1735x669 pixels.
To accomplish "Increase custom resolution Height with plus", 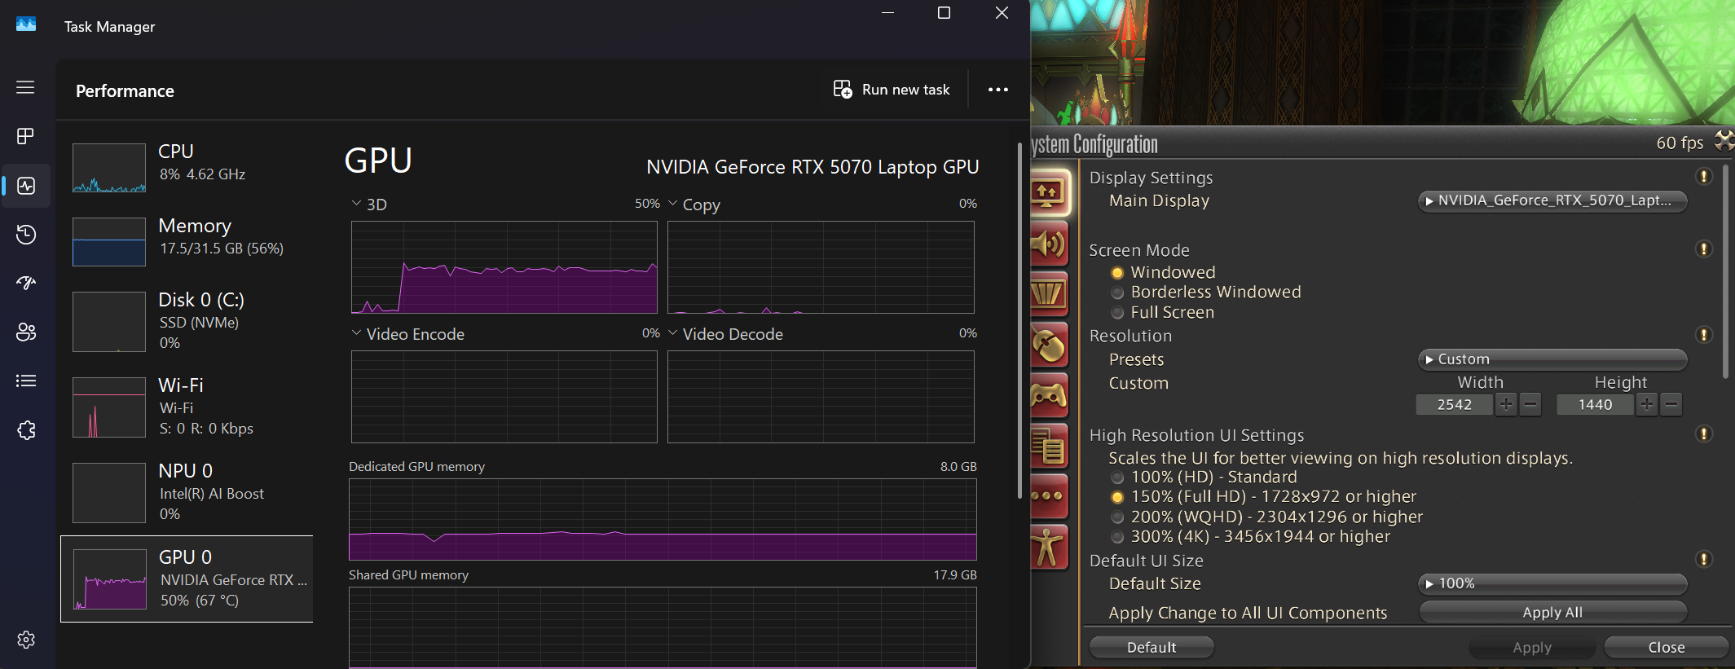I will 1647,404.
